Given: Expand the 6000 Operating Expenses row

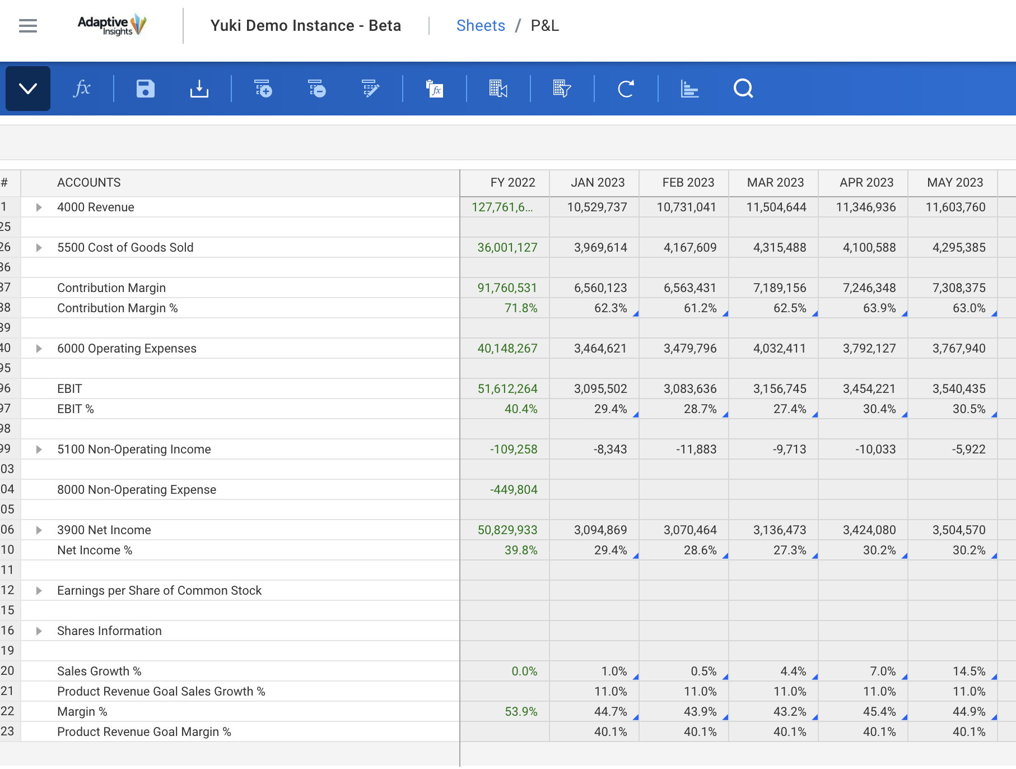Looking at the screenshot, I should click(39, 349).
